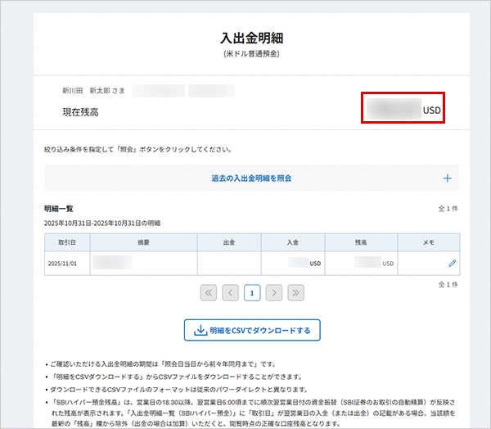Viewport: 491px width, 429px height.
Task: Click the (米ドル普通預金) subtitle
Action: pos(251,54)
